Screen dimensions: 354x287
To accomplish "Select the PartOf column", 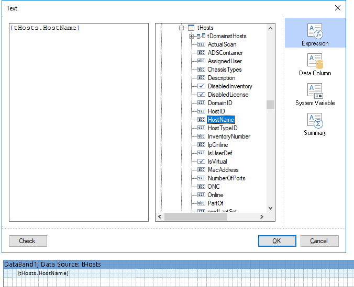I will (x=215, y=203).
